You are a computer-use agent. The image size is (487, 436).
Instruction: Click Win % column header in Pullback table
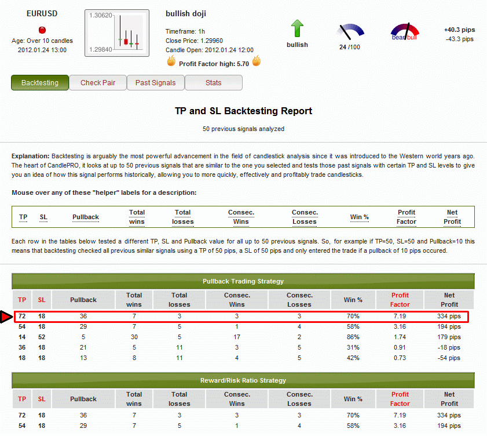click(x=353, y=300)
